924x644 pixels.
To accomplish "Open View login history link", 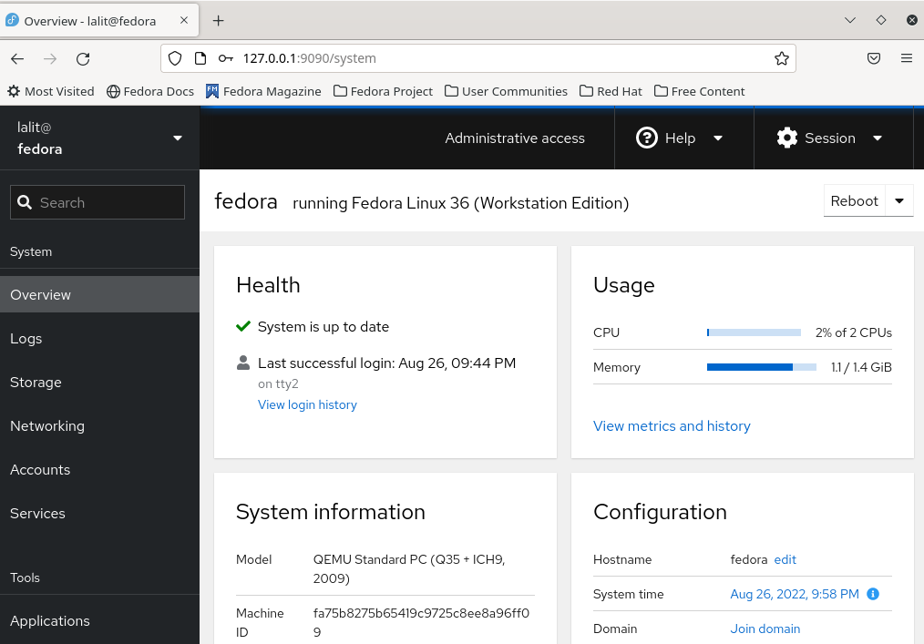I will [307, 404].
